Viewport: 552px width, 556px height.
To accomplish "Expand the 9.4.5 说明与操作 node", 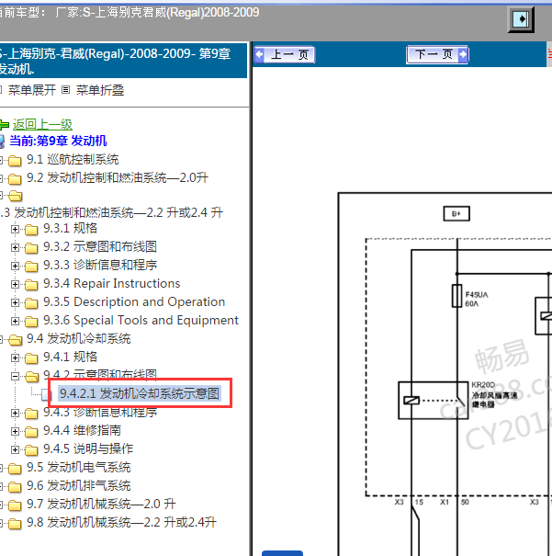I will [x=15, y=450].
